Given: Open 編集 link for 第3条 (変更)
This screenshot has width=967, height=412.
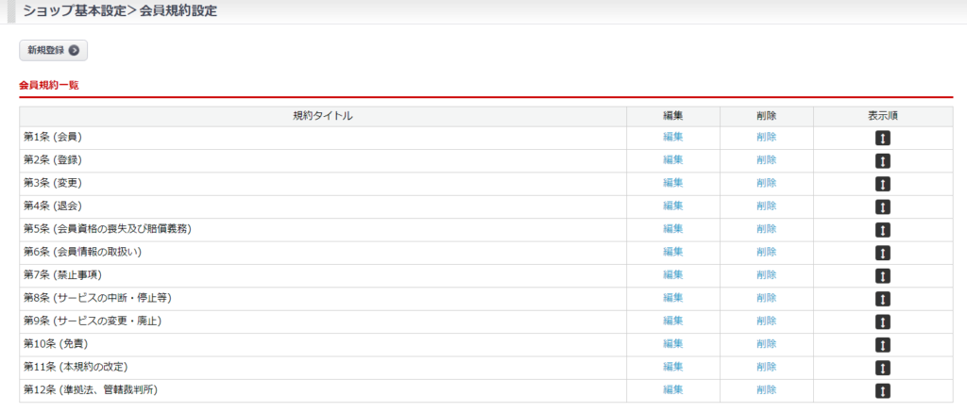Looking at the screenshot, I should (672, 183).
